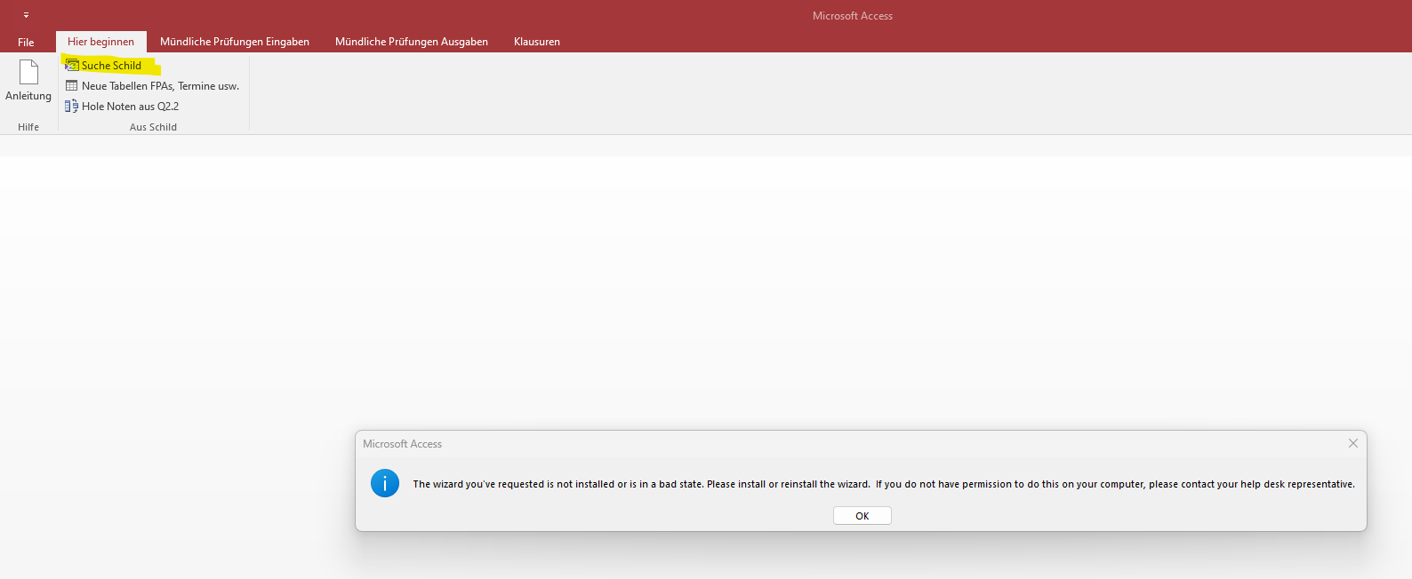
Task: Select Hole Noten aus Q2.2 label
Action: click(131, 107)
